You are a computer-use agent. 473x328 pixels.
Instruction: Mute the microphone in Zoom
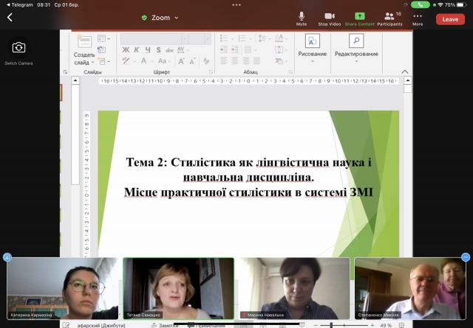coord(302,17)
